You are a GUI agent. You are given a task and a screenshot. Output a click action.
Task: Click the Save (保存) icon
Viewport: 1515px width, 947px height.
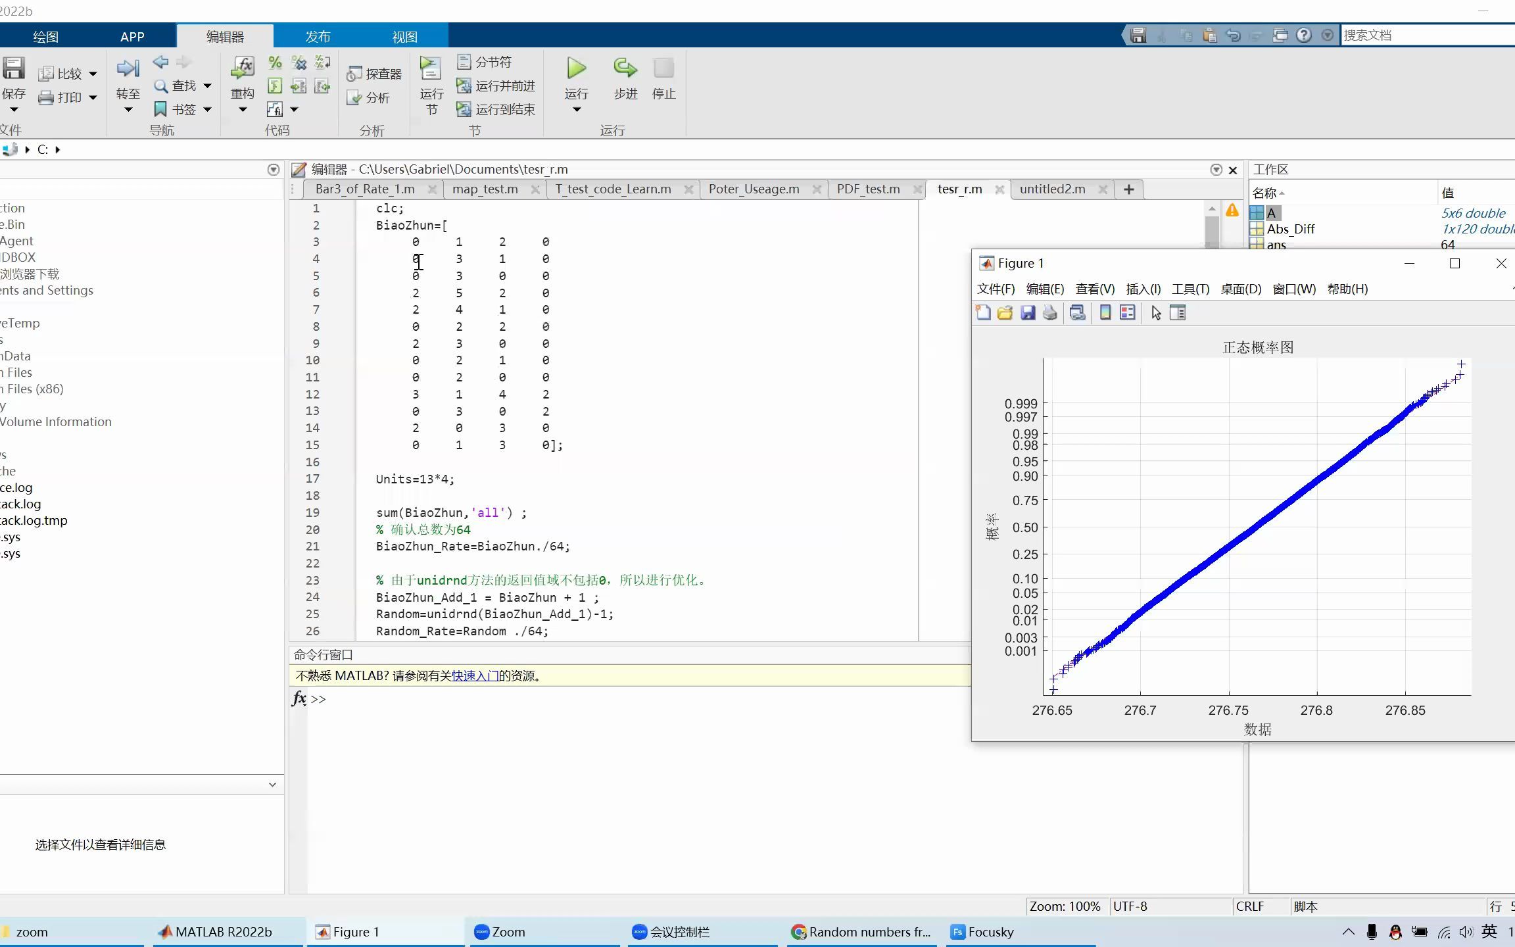(13, 68)
